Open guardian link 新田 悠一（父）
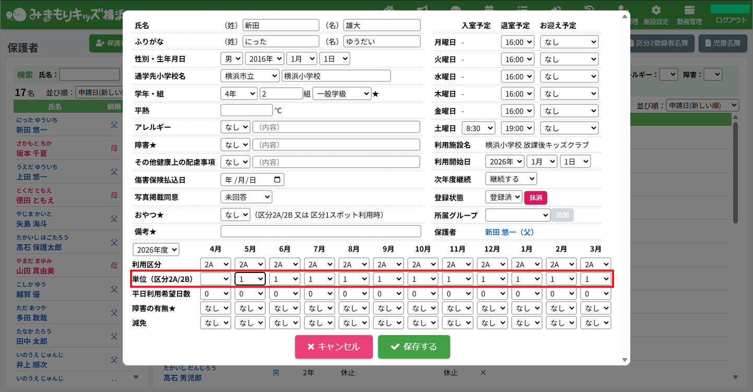This screenshot has width=753, height=392. (509, 232)
